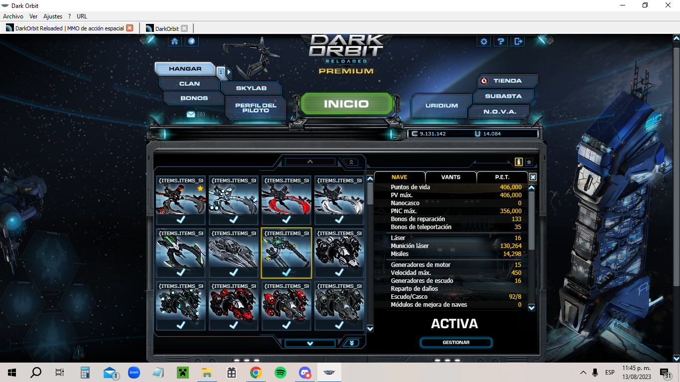Select hangar number 1 slot

point(221,72)
